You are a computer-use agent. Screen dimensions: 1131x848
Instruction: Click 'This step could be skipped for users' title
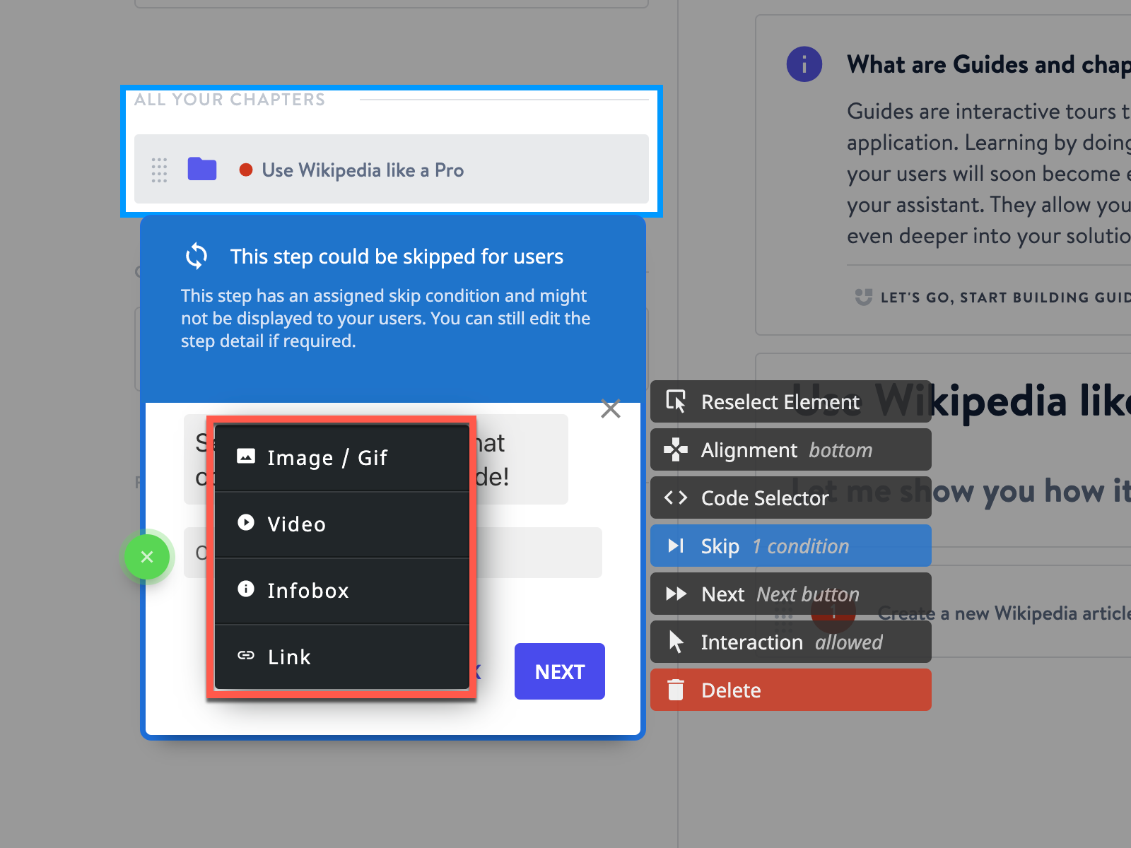pyautogui.click(x=397, y=257)
